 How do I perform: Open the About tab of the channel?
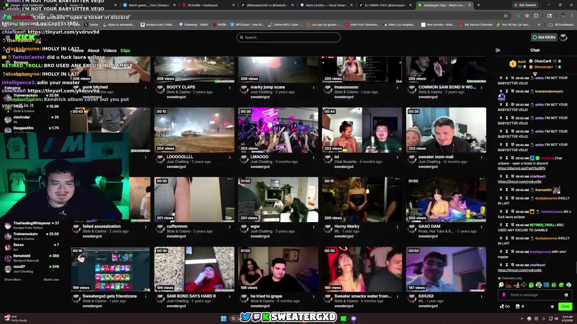(x=93, y=50)
